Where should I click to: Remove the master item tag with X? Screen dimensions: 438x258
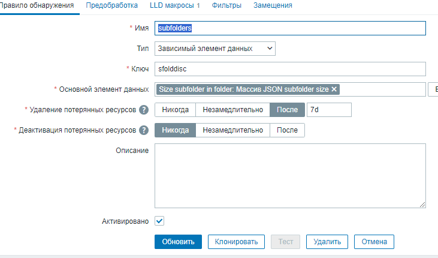[334, 89]
